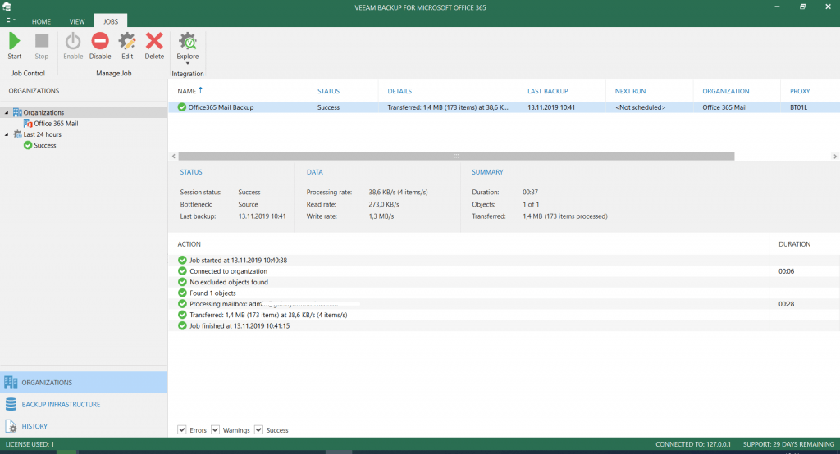Viewport: 840px width, 454px height.
Task: Toggle the Errors checkbox filter
Action: coord(182,429)
